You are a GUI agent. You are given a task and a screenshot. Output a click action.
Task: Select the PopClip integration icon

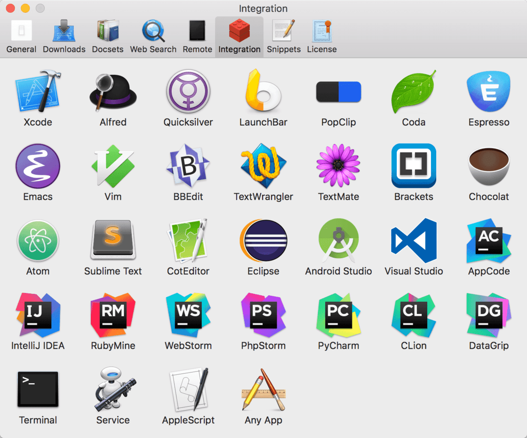[338, 91]
